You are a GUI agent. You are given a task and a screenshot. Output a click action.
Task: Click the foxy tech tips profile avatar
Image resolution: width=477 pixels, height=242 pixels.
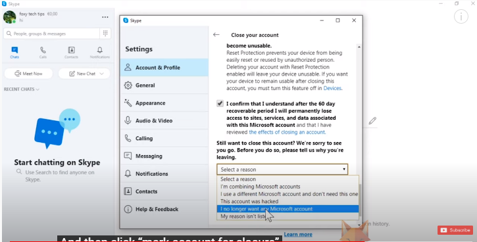click(x=9, y=17)
